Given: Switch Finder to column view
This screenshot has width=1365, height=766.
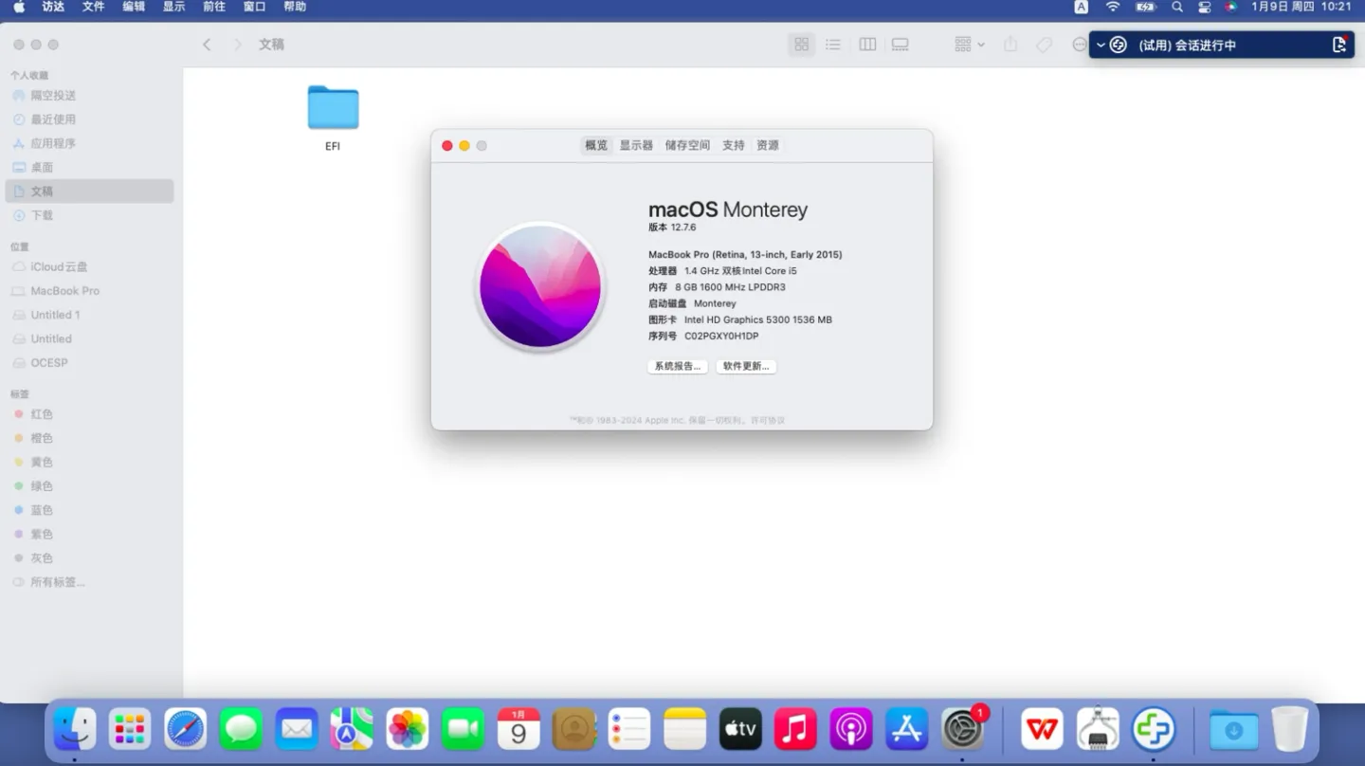Looking at the screenshot, I should [x=866, y=45].
